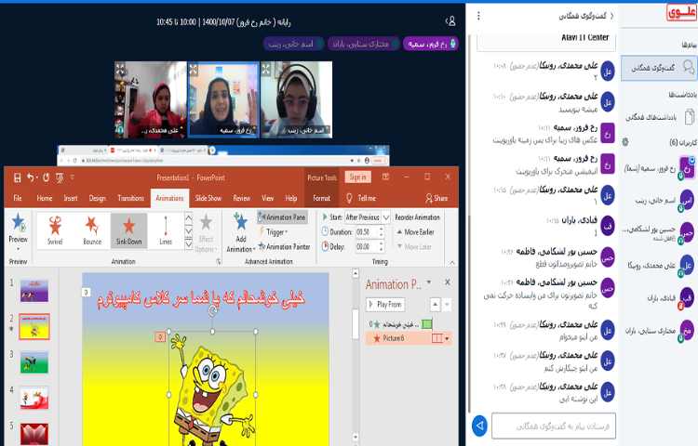Viewport: 698px width, 446px height.
Task: Collapse the public chat with back chevron
Action: click(611, 16)
